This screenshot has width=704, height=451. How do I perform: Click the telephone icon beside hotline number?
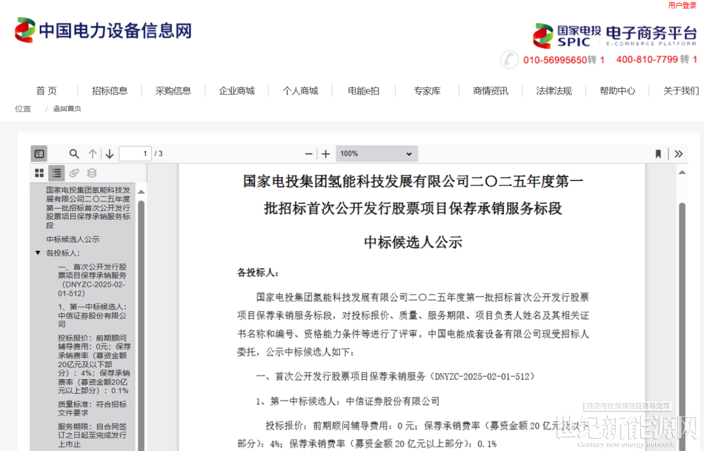point(510,59)
